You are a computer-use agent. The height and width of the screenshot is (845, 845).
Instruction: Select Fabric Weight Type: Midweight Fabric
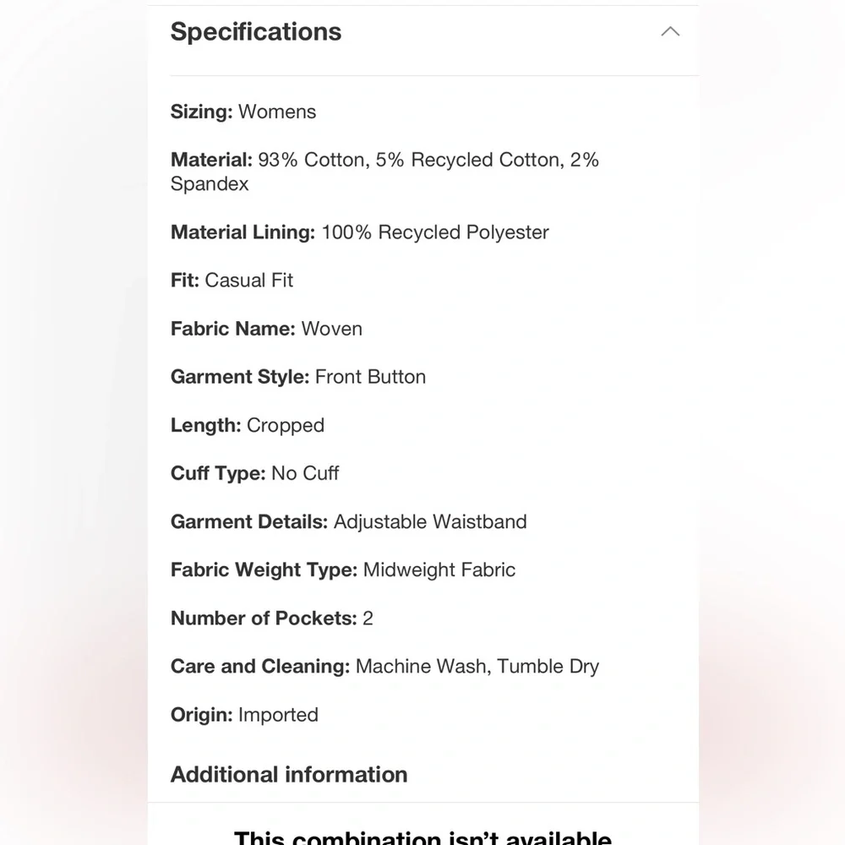point(343,570)
